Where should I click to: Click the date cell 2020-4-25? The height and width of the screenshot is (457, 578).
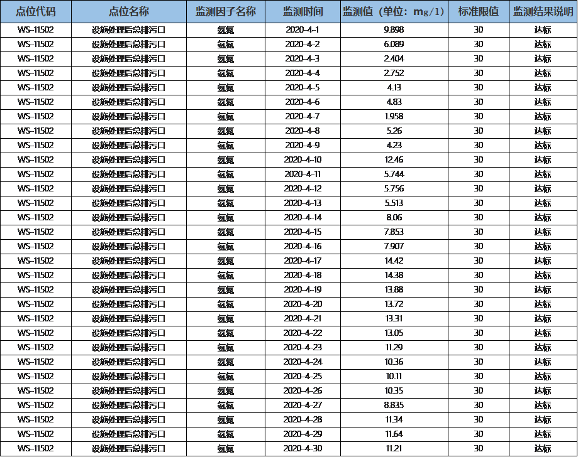(303, 376)
